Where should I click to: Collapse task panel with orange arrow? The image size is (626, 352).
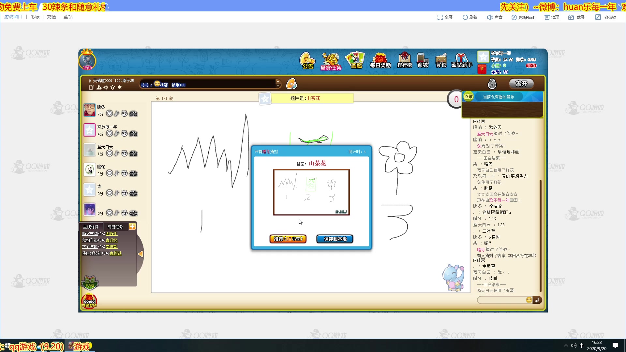pos(141,254)
